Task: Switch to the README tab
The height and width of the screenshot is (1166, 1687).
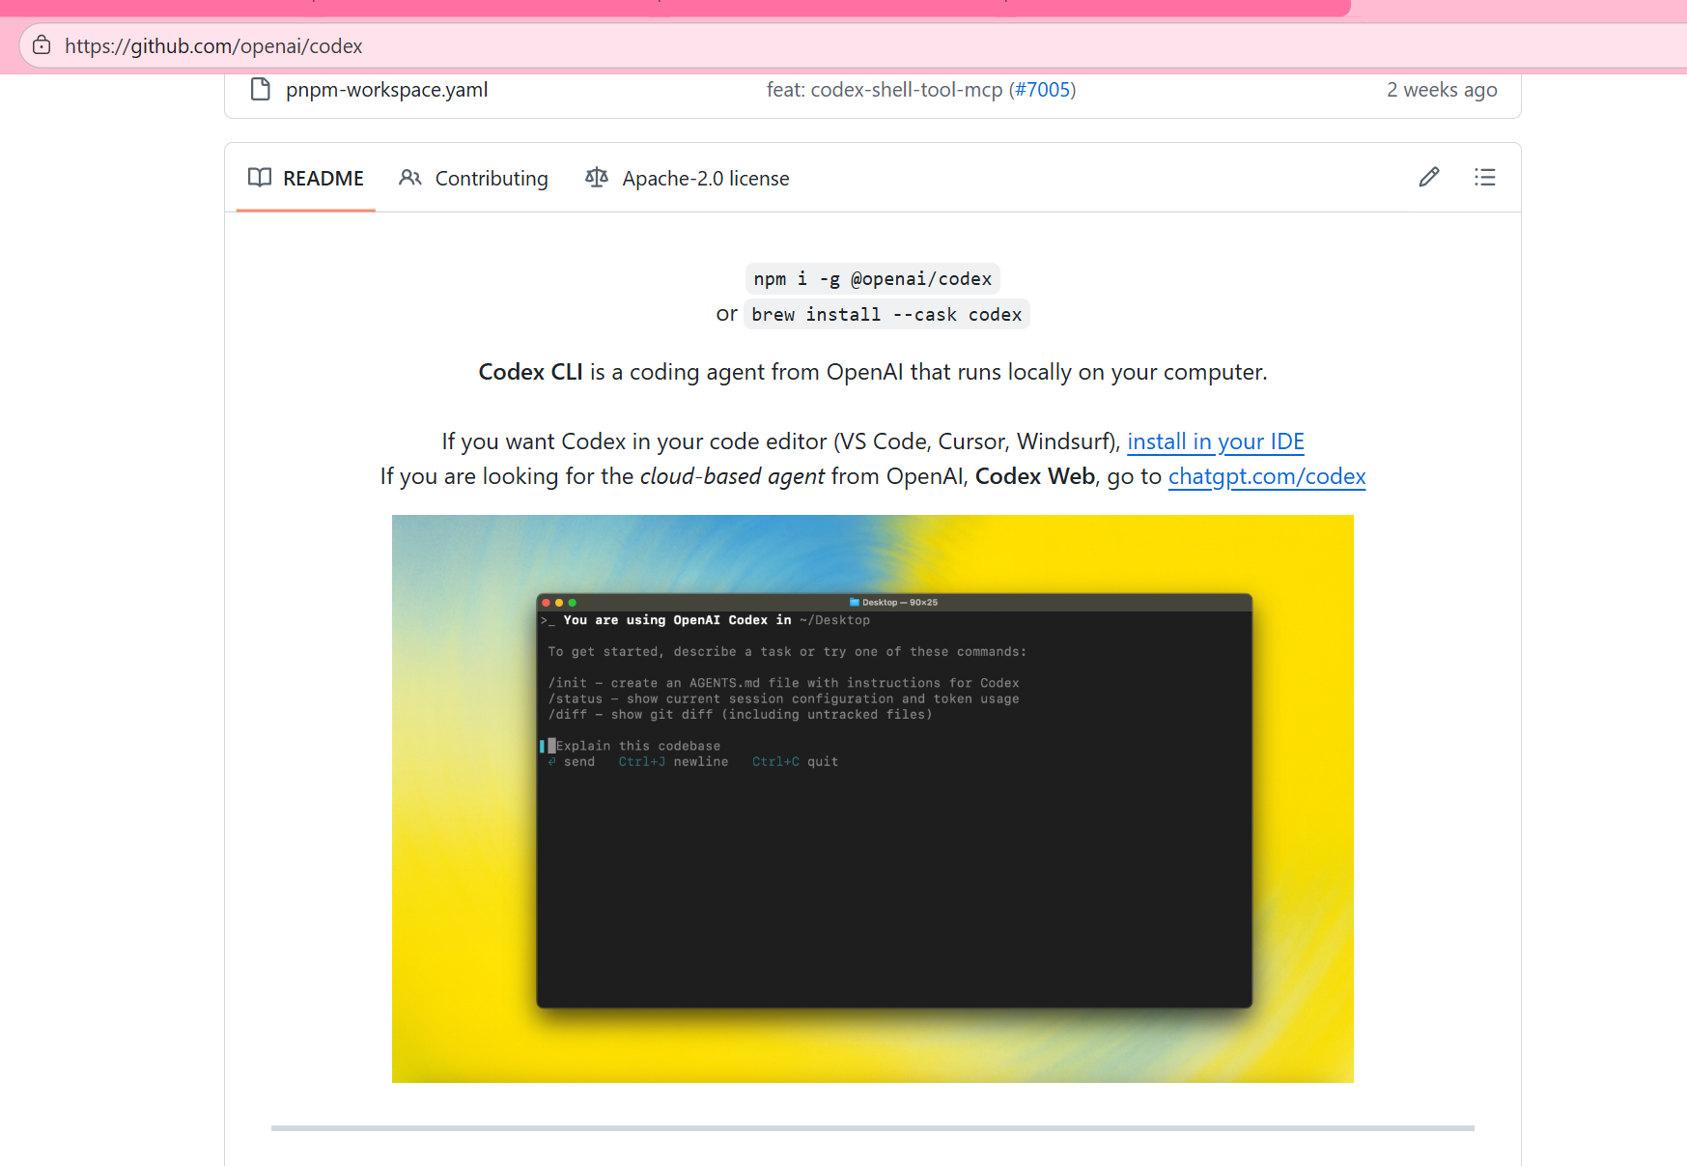Action: pos(305,178)
